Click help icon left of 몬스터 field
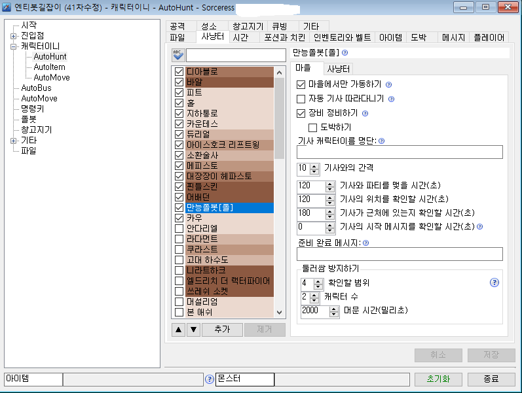522x393 pixels. click(x=210, y=379)
